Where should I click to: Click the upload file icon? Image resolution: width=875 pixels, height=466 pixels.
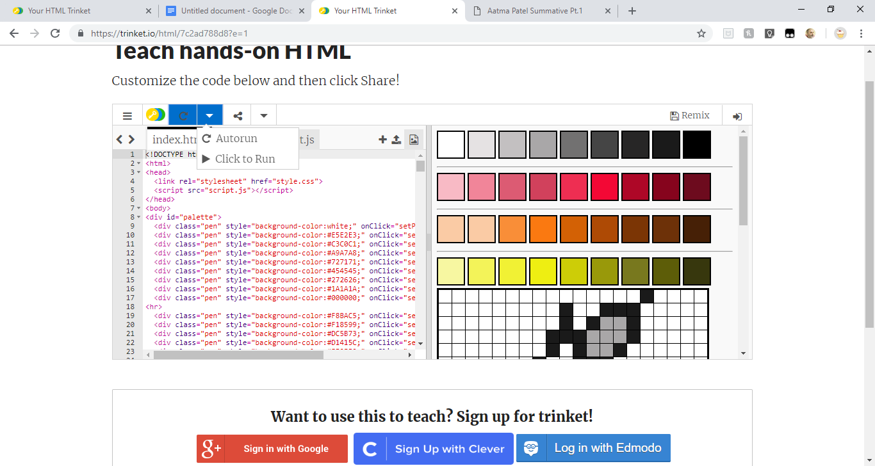(x=397, y=140)
